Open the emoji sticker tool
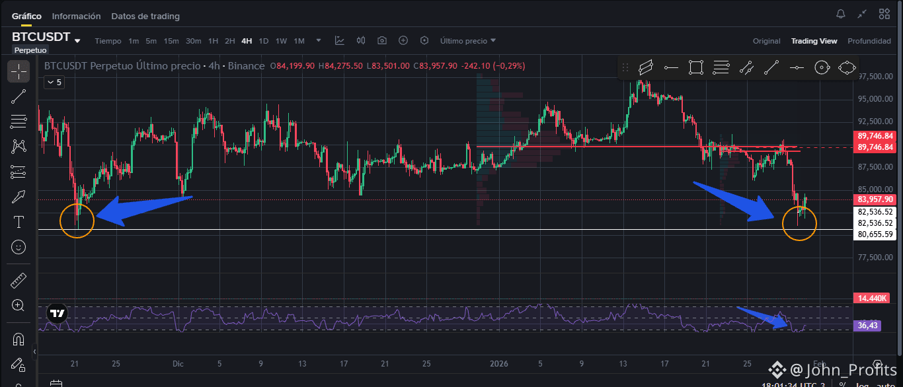This screenshot has height=387, width=903. (x=19, y=247)
